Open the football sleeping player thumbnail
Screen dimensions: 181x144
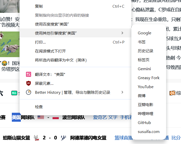point(10,44)
